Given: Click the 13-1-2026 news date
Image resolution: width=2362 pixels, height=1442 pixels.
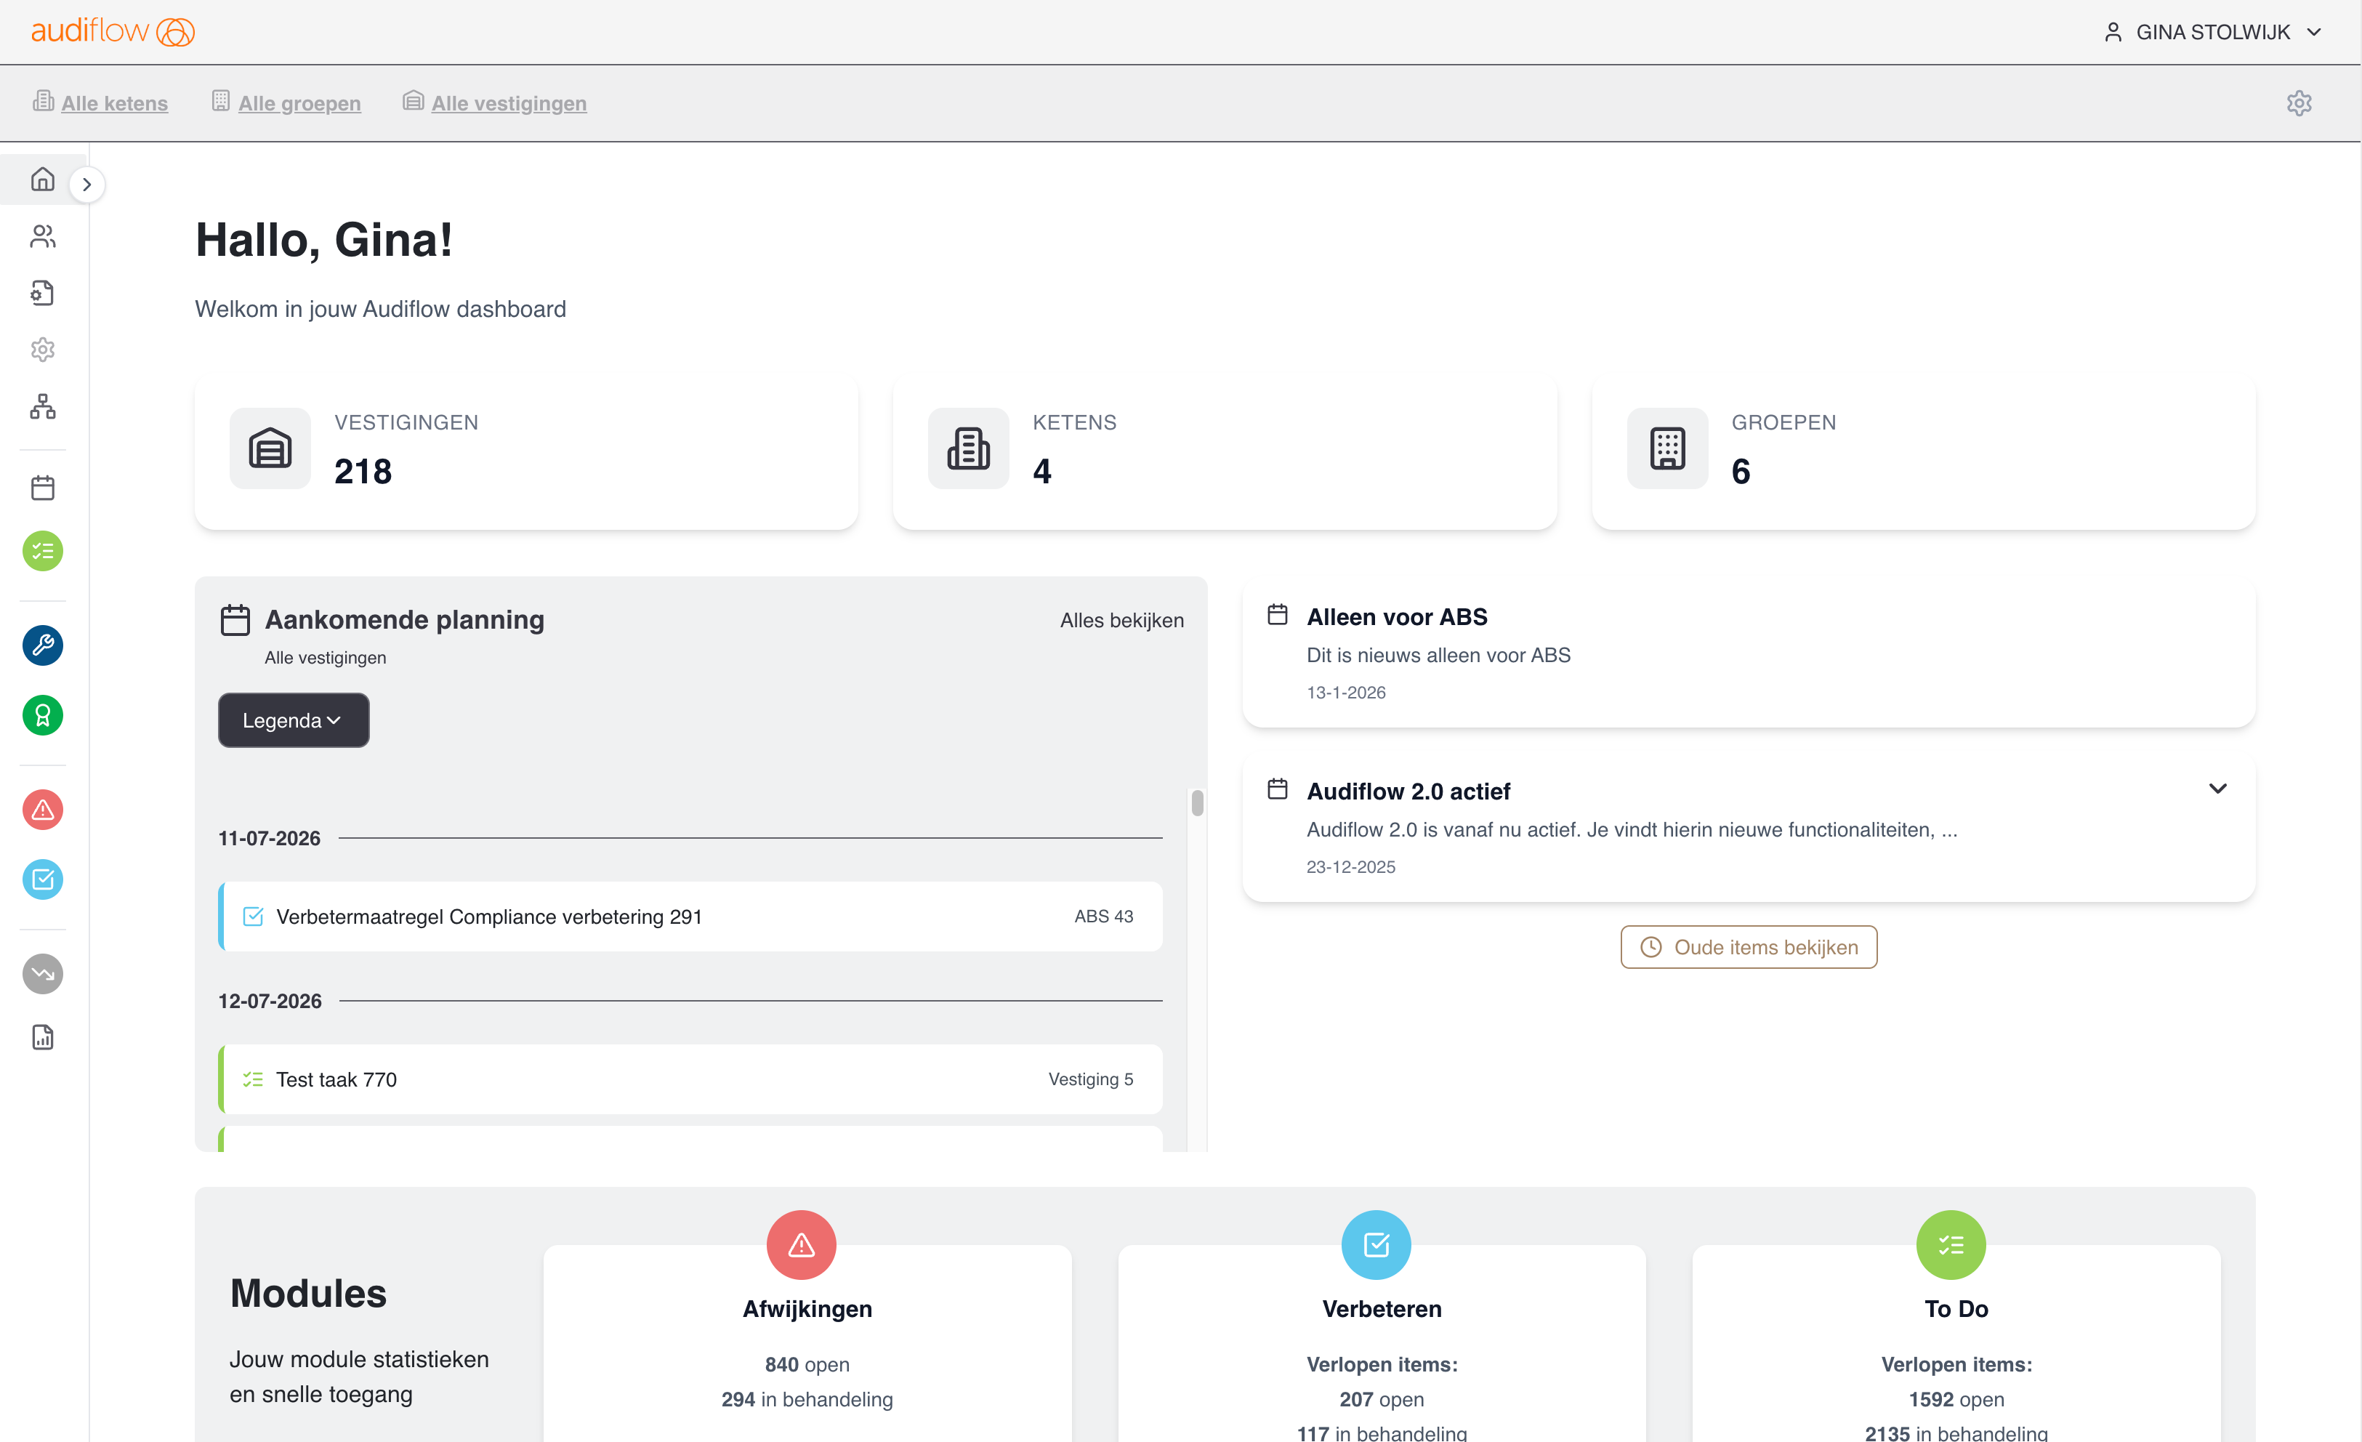Looking at the screenshot, I should [1346, 692].
